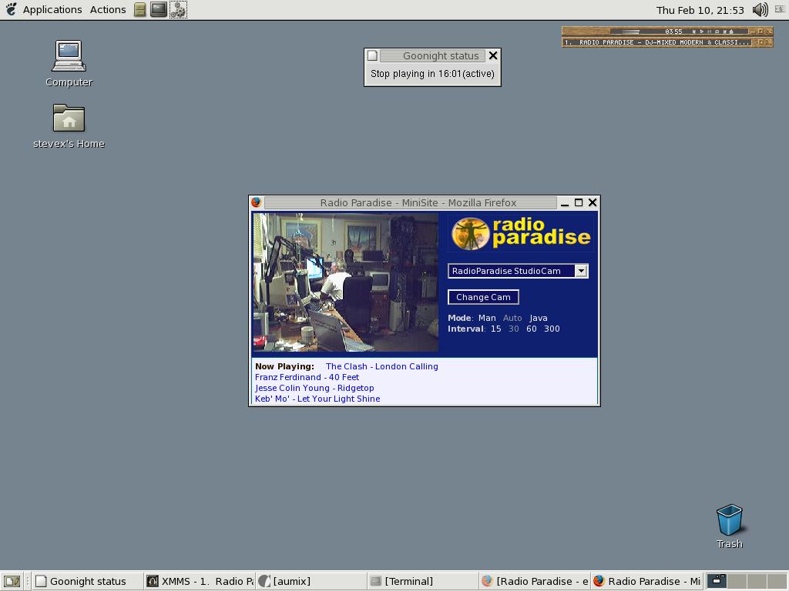789x591 pixels.
Task: Set refresh interval to 300
Action: (552, 329)
